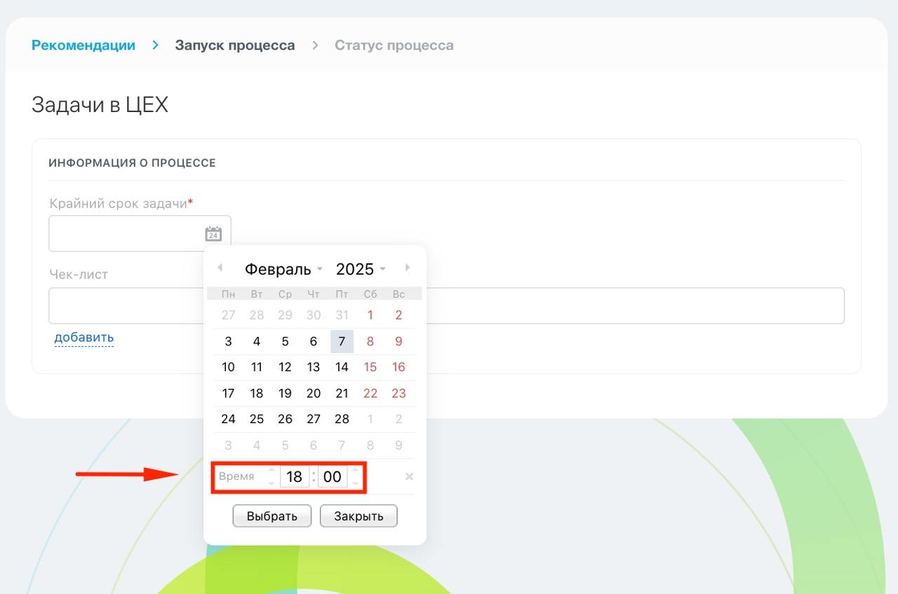Image resolution: width=898 pixels, height=594 pixels.
Task: Focus the Крайний срок задачи date field
Action: pos(140,233)
